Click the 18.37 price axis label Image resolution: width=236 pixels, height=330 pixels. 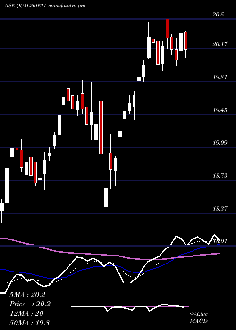219,209
